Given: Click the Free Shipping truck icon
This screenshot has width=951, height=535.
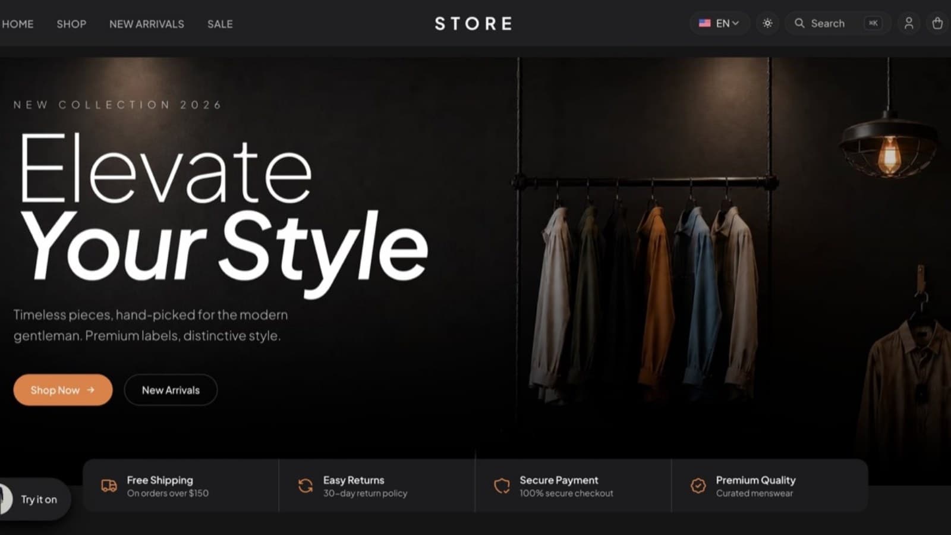Looking at the screenshot, I should click(x=109, y=486).
